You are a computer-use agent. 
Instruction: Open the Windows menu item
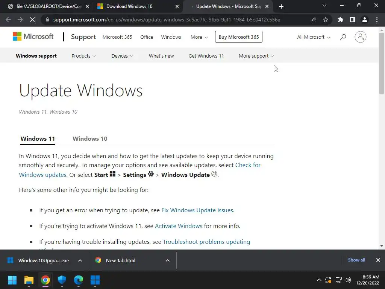pos(171,37)
